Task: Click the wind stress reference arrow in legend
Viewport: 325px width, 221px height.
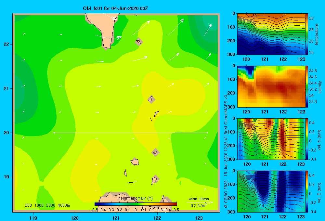Action: [200, 202]
